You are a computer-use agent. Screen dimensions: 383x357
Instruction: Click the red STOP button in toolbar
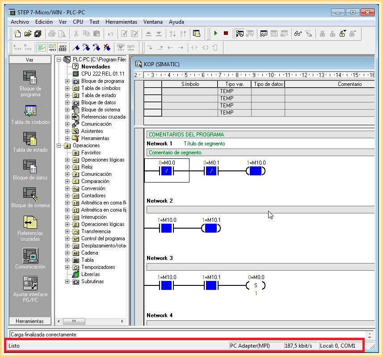(226, 34)
